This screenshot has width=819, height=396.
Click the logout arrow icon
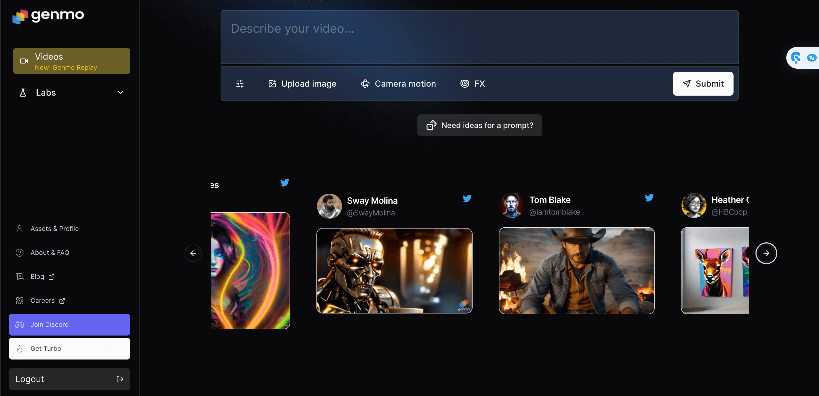[119, 379]
